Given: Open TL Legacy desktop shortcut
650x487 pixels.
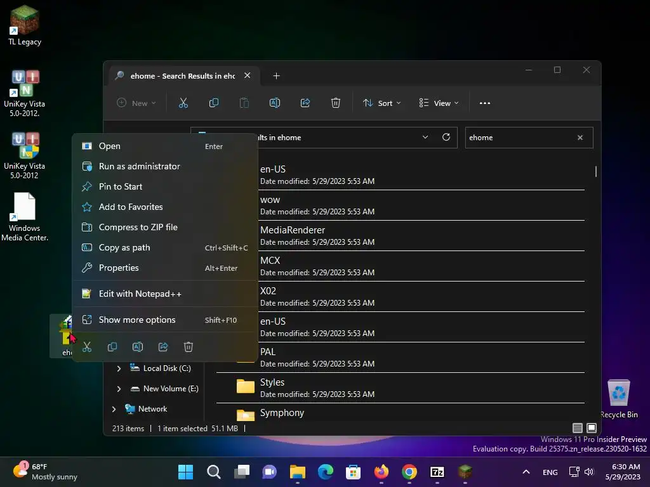Looking at the screenshot, I should pos(25,25).
